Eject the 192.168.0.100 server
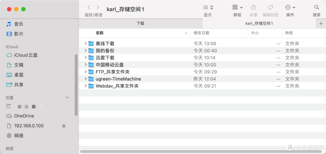The width and height of the screenshot is (326, 154). (x=64, y=126)
